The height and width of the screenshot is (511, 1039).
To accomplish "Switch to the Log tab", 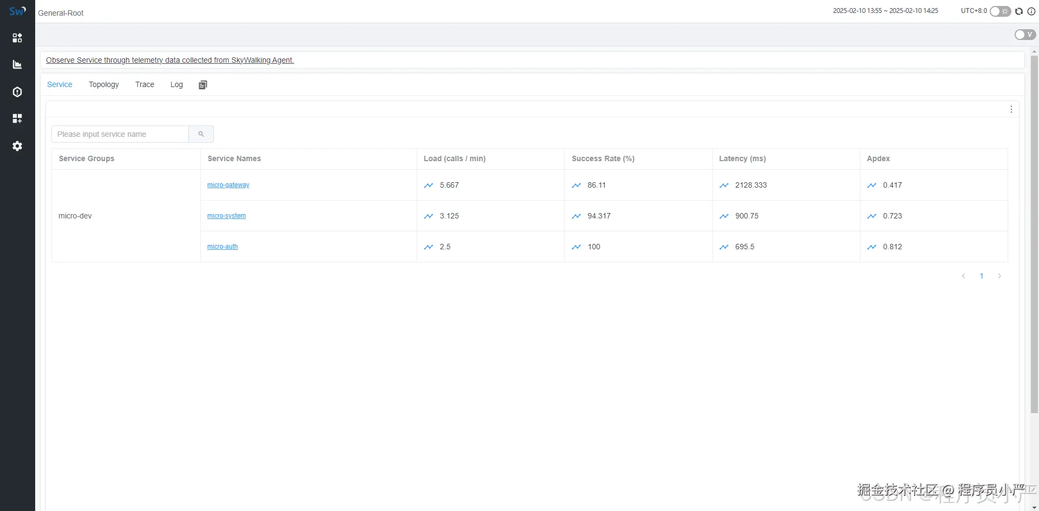I will 176,84.
